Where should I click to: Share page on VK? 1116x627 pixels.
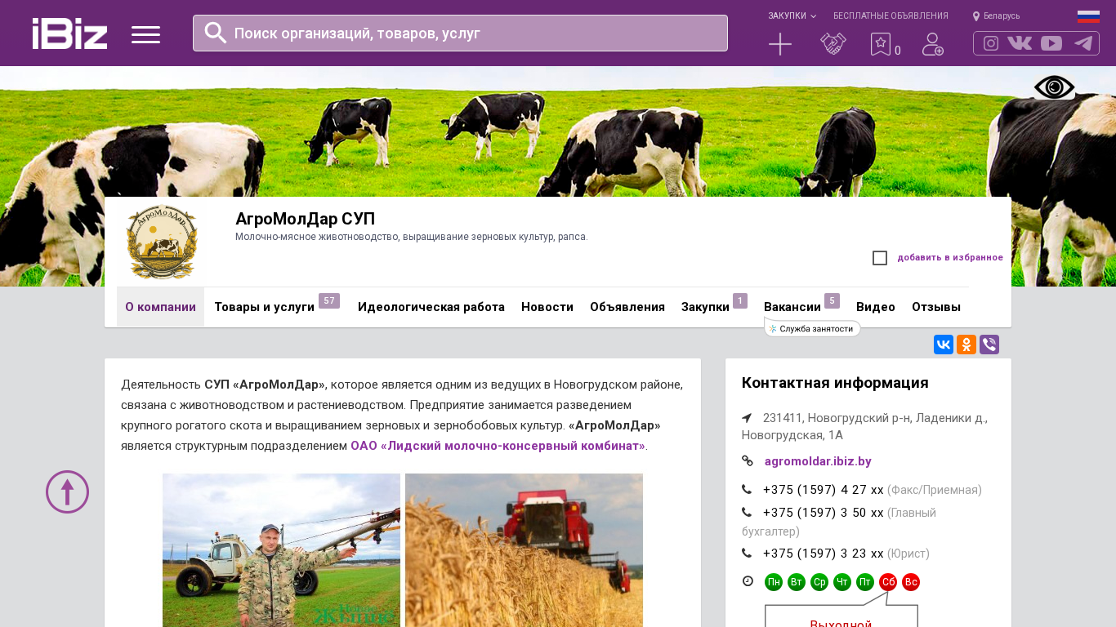944,345
